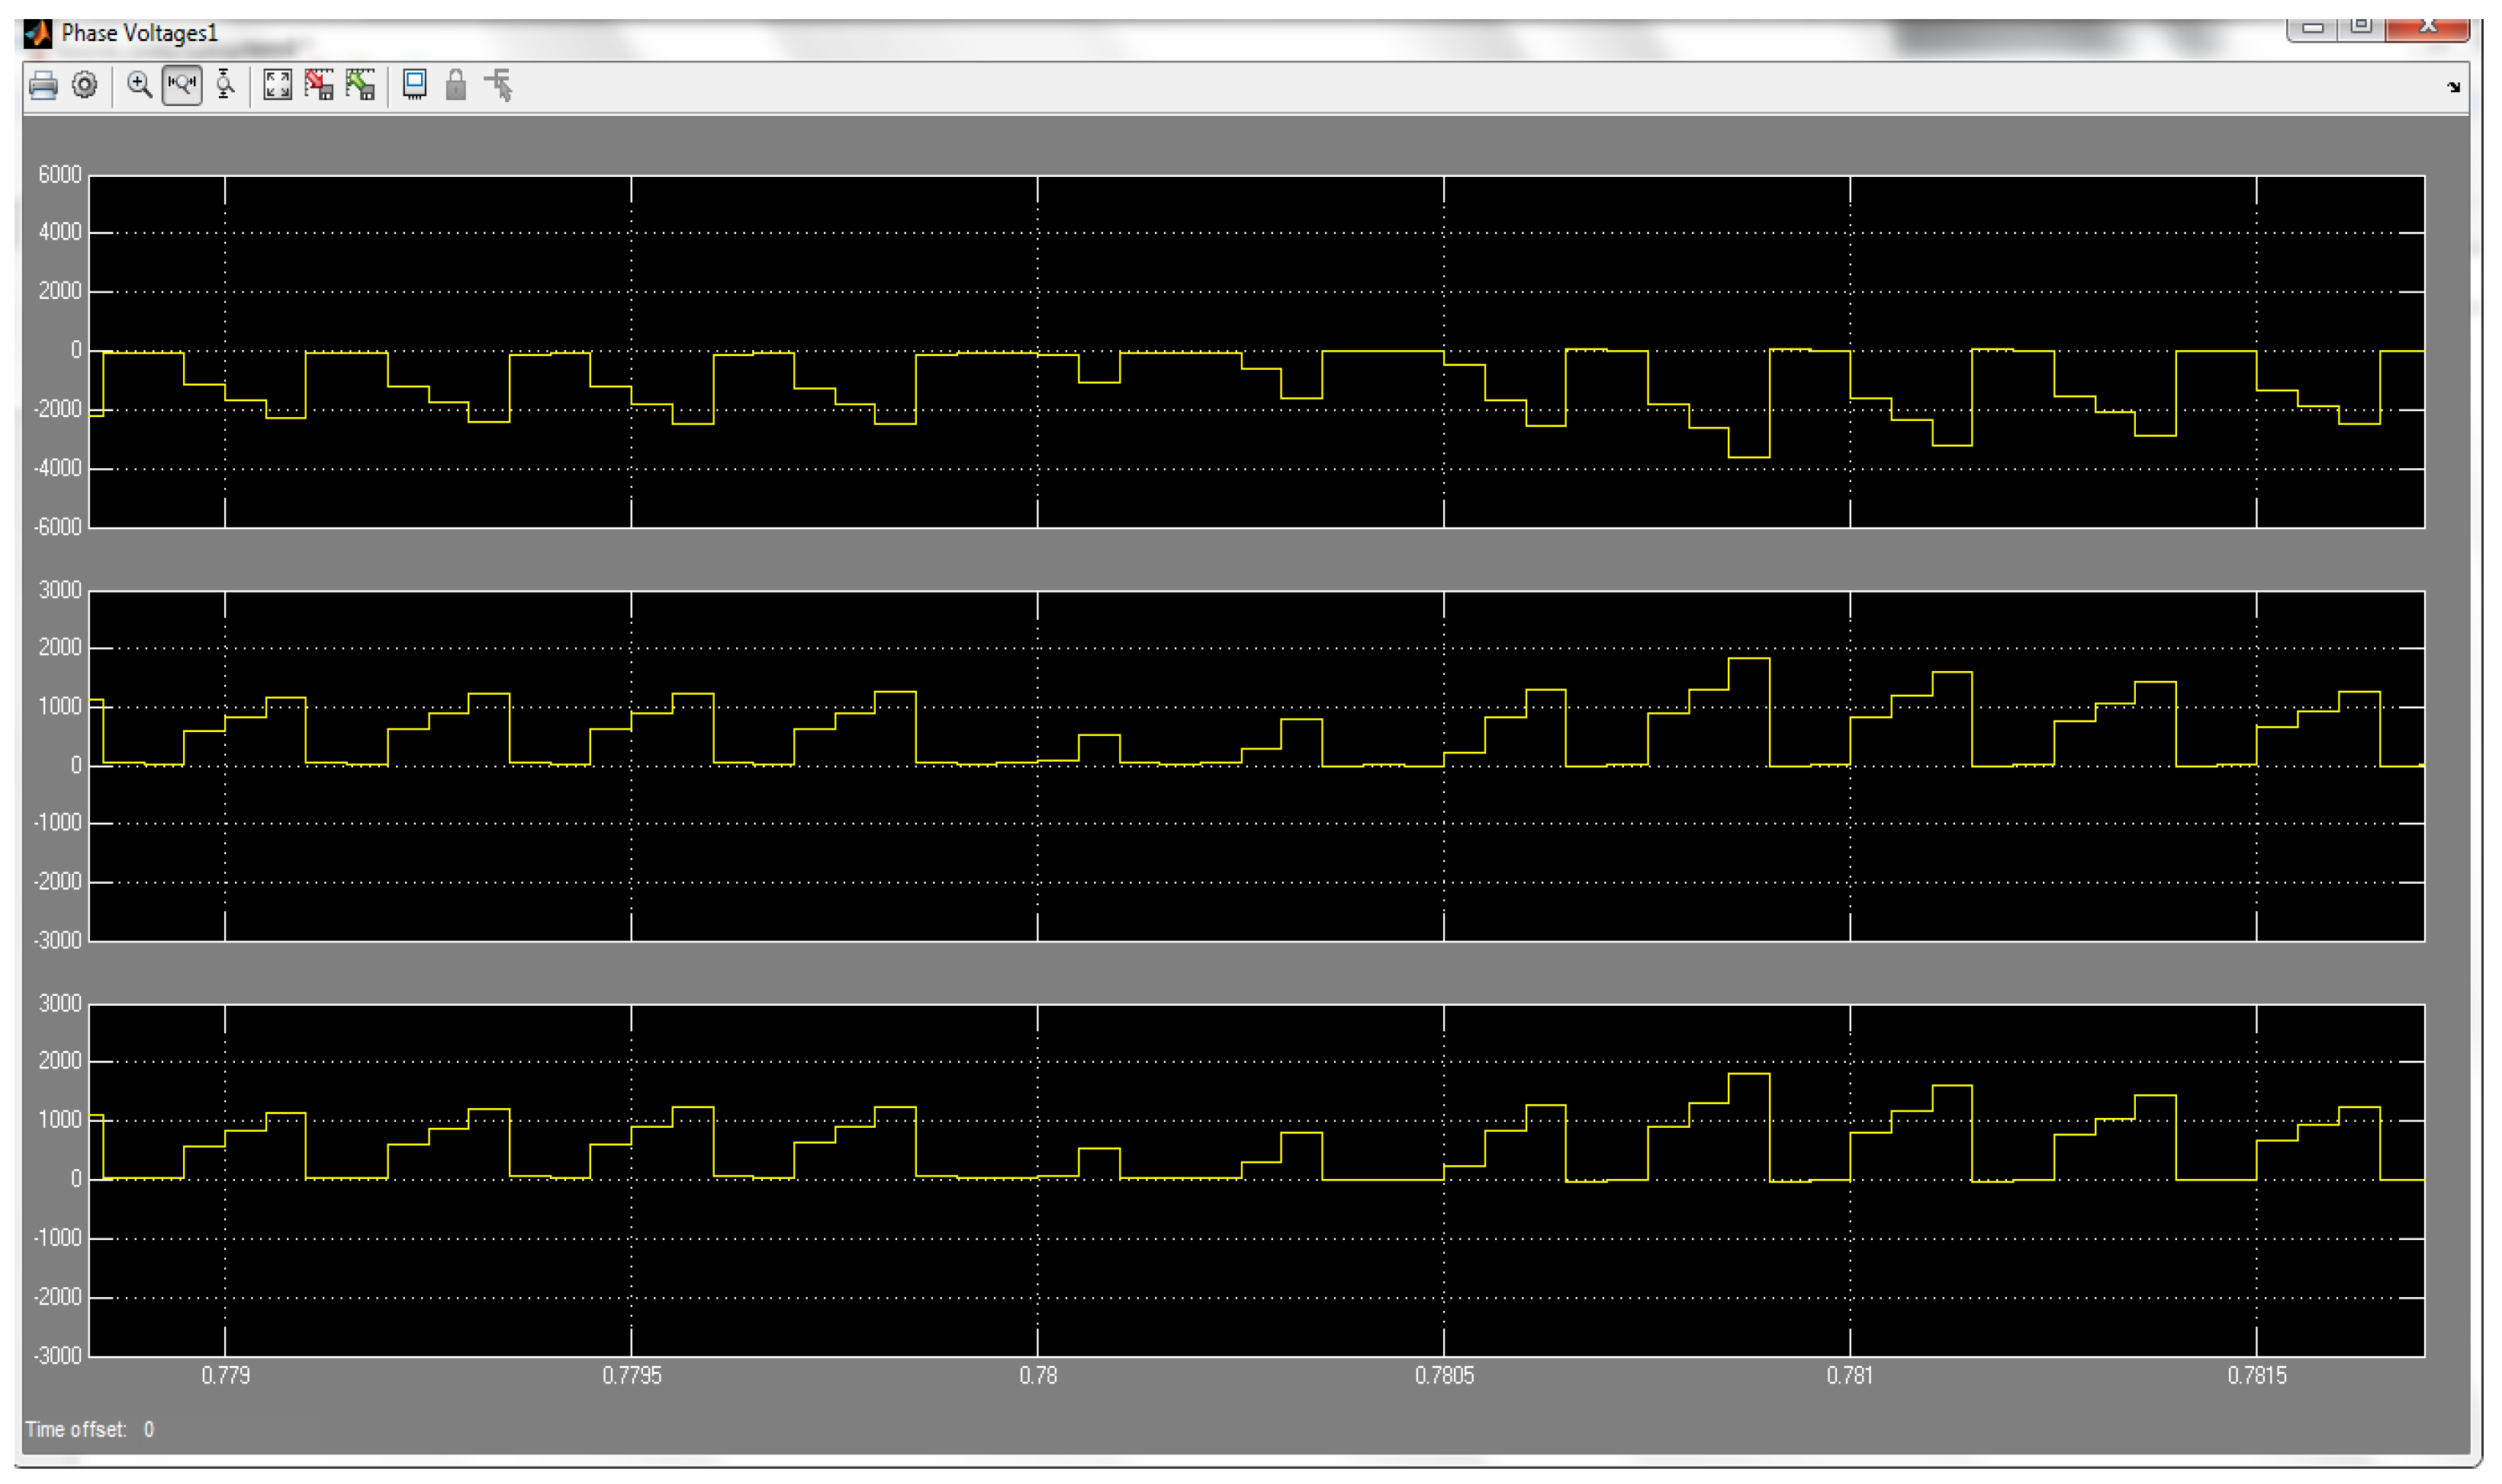Toggle the Zoom X-axis tool
The height and width of the screenshot is (1484, 2502).
pos(182,86)
